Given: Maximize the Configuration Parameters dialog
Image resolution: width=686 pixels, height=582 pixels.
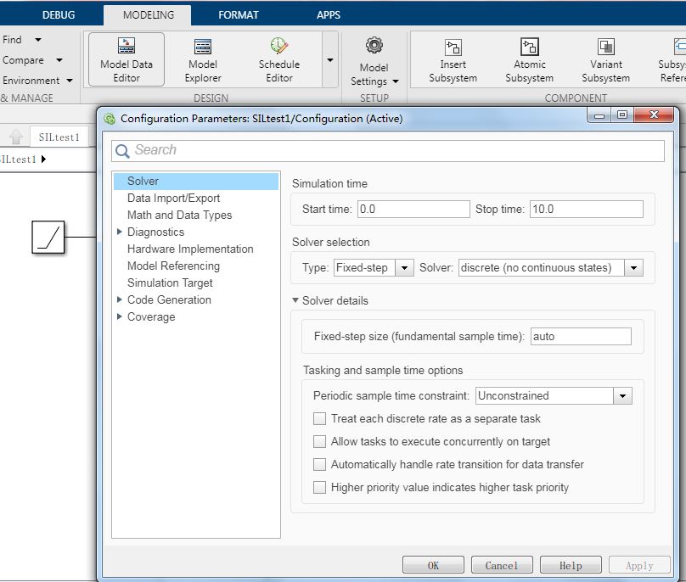Looking at the screenshot, I should point(622,115).
